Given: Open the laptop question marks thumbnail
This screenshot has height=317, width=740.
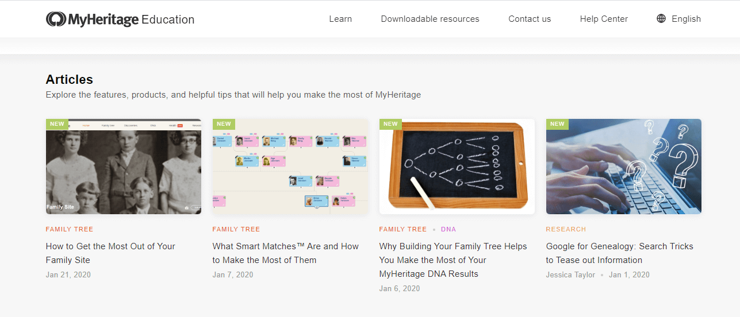Looking at the screenshot, I should [624, 167].
